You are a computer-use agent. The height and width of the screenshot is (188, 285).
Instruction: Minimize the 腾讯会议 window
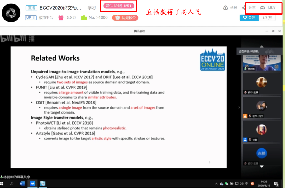(267, 31)
